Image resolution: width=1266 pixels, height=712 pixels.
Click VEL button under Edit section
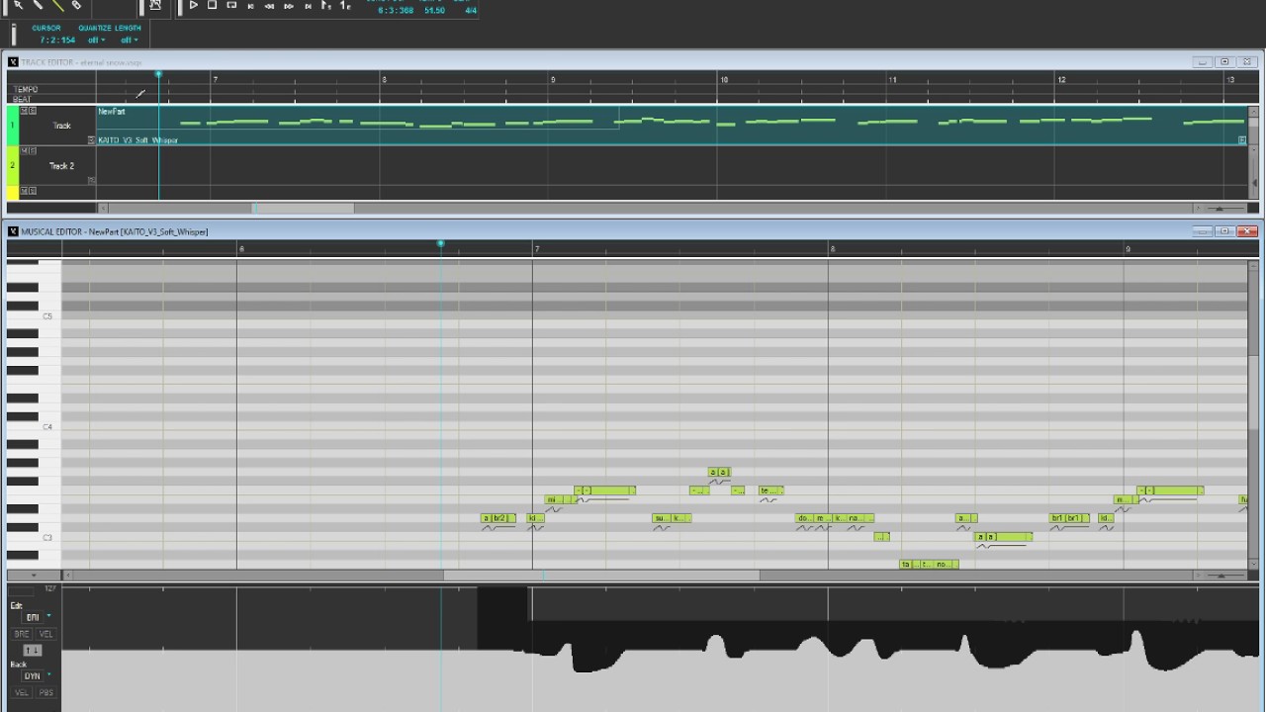45,634
